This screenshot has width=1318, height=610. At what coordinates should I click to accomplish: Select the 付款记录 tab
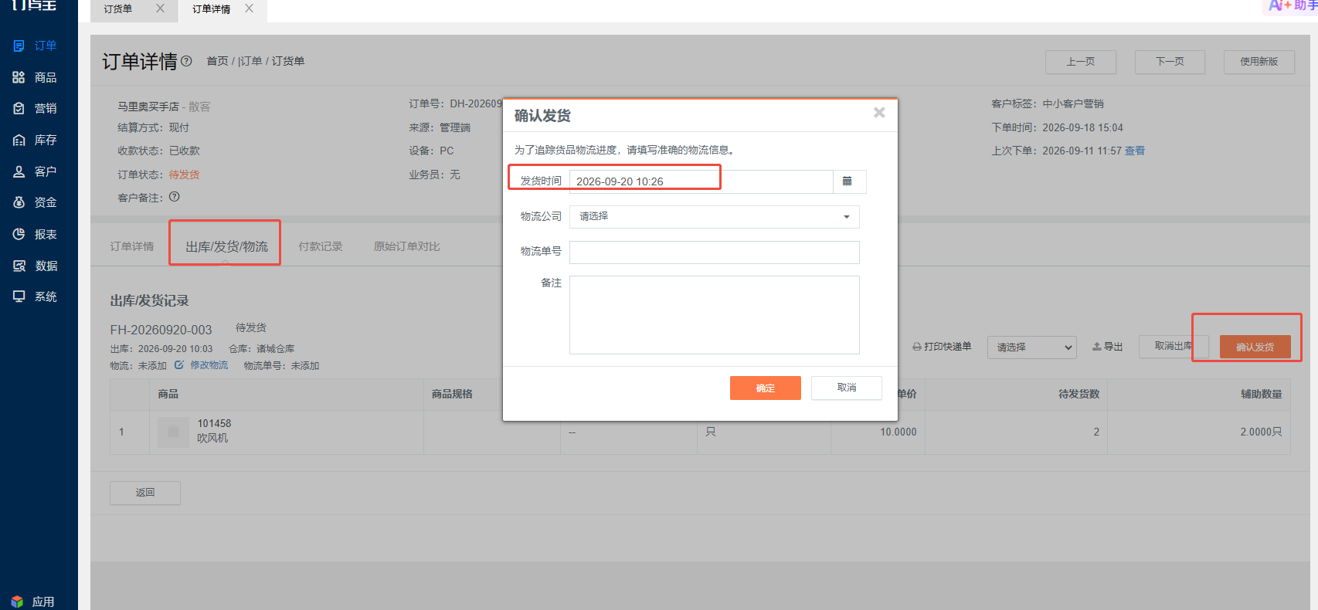pyautogui.click(x=321, y=246)
